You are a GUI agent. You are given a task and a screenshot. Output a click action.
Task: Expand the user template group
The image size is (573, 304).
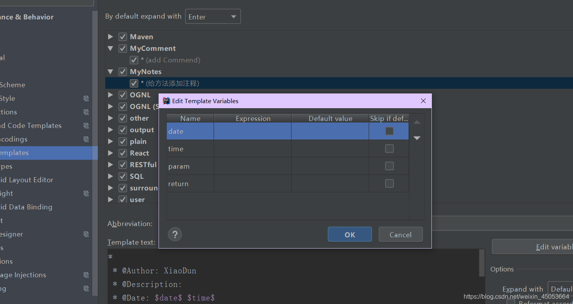110,200
